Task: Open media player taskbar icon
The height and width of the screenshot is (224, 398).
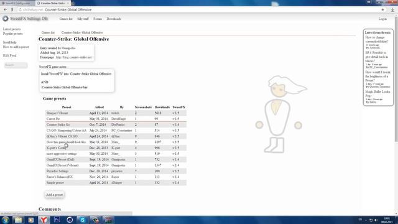Action: 31,220
